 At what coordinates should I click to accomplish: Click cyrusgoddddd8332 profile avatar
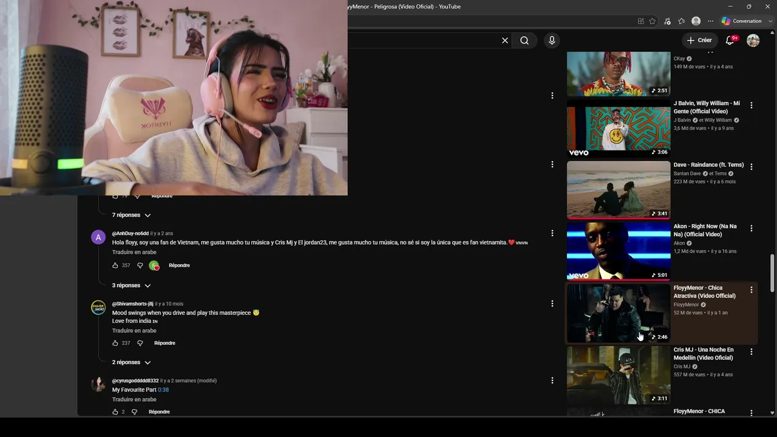click(98, 384)
